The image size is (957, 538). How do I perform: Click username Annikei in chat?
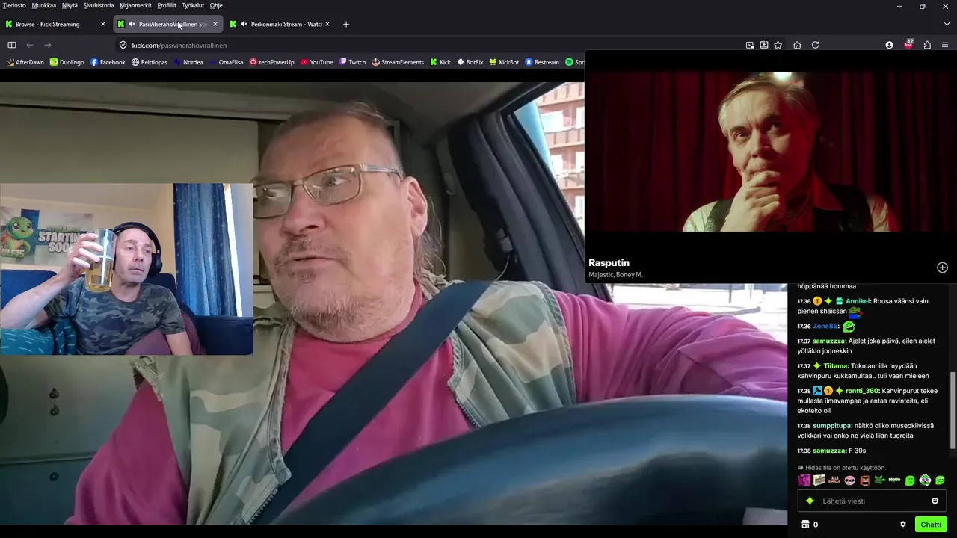click(x=858, y=301)
